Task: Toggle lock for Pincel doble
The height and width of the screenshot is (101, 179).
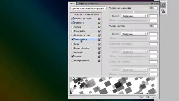Action: click(x=100, y=31)
